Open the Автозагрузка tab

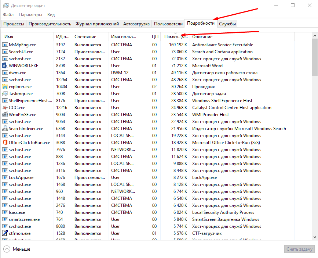136,24
